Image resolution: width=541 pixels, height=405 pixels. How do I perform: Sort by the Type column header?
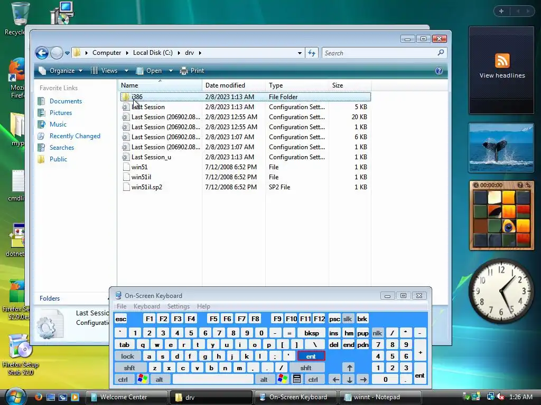pos(297,85)
